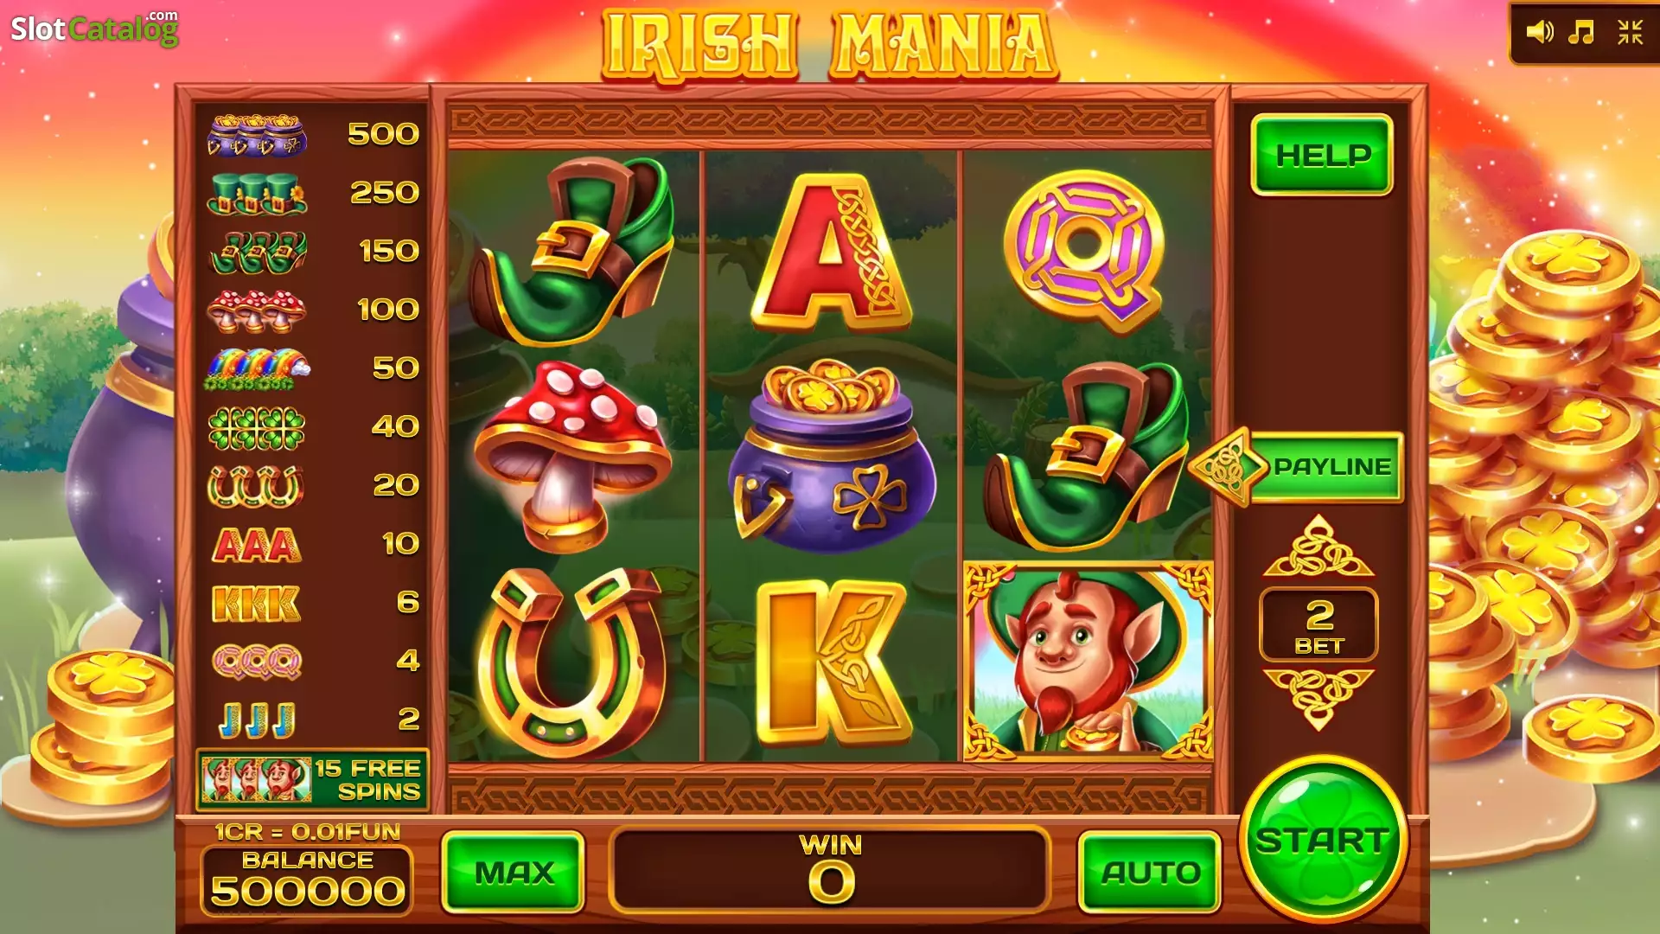Click the SlotCatalog.com logo
Image resolution: width=1660 pixels, height=934 pixels.
94,29
